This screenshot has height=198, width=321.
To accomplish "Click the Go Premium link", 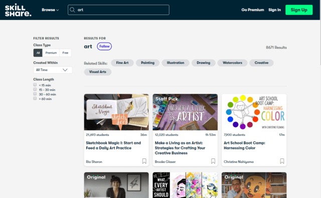I will [x=253, y=10].
